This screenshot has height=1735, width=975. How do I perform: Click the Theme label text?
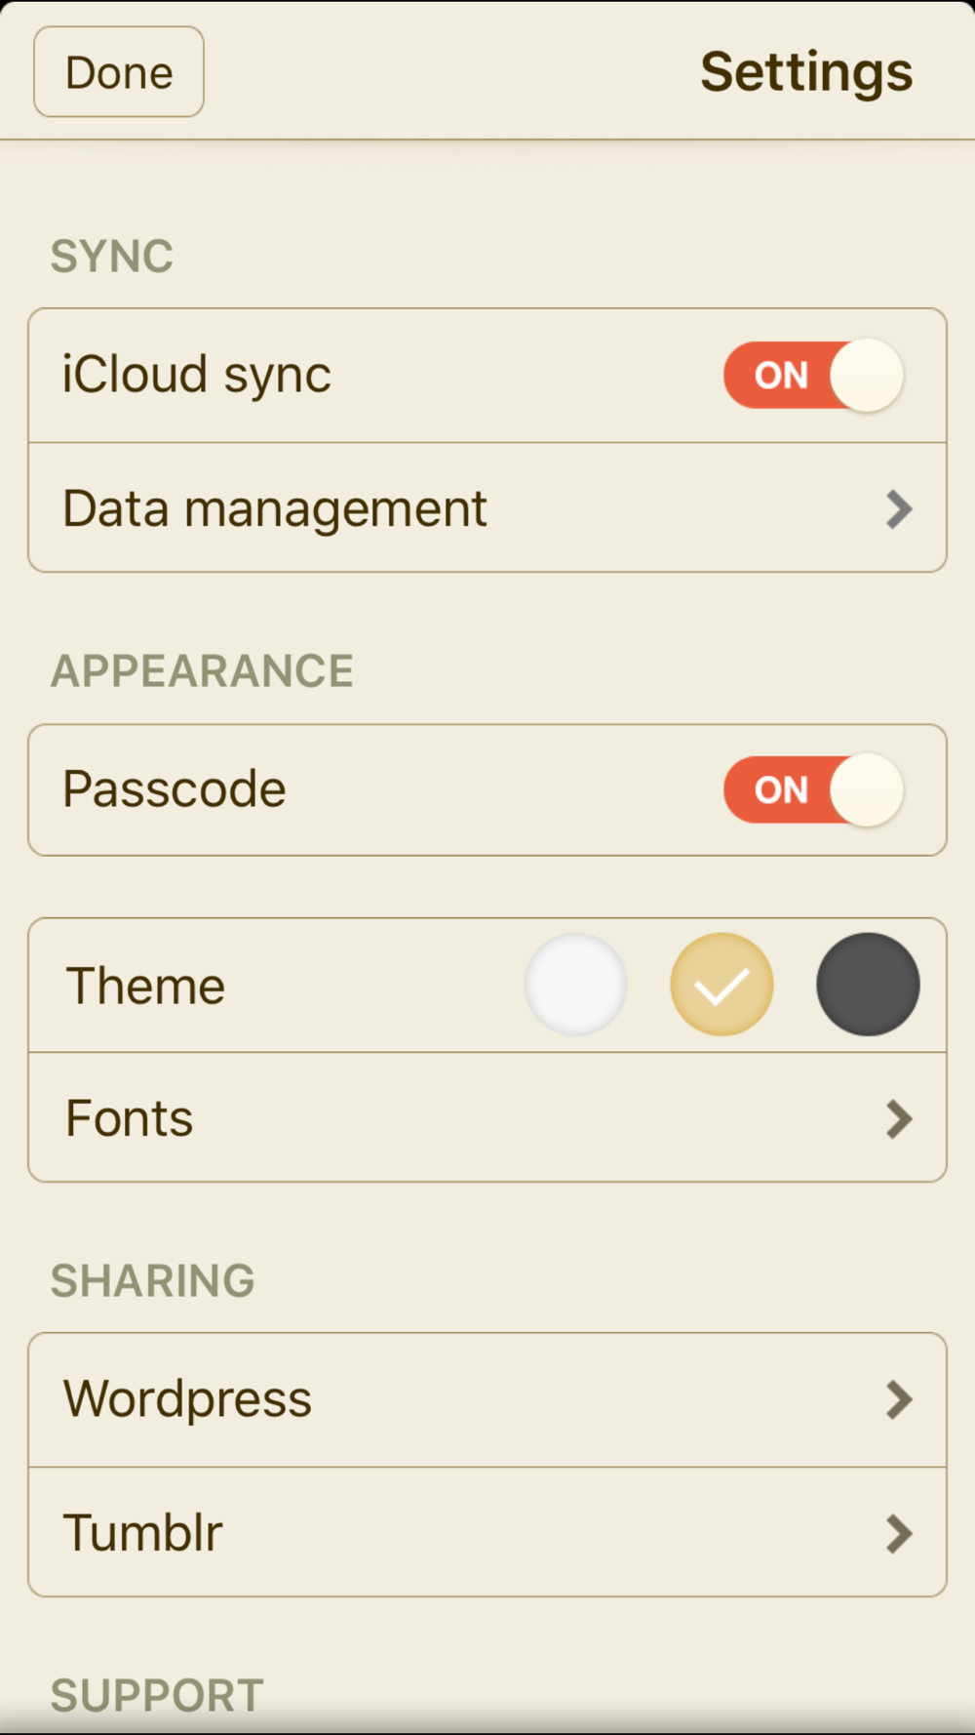point(145,986)
